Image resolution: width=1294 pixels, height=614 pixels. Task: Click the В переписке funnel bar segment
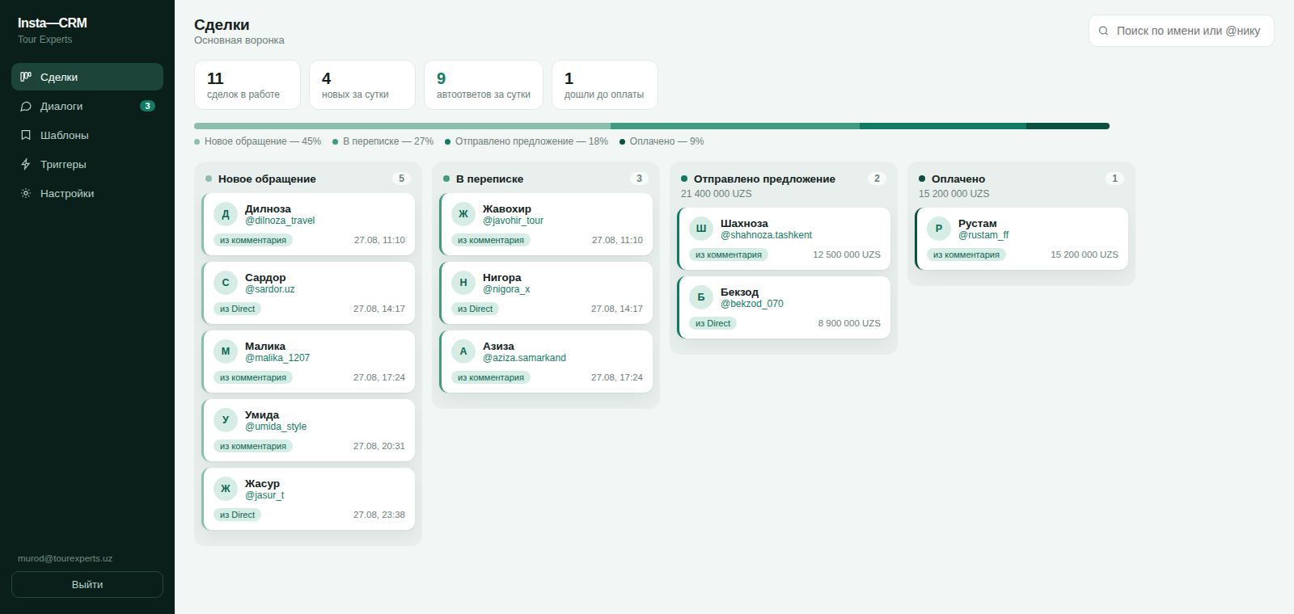[735, 126]
